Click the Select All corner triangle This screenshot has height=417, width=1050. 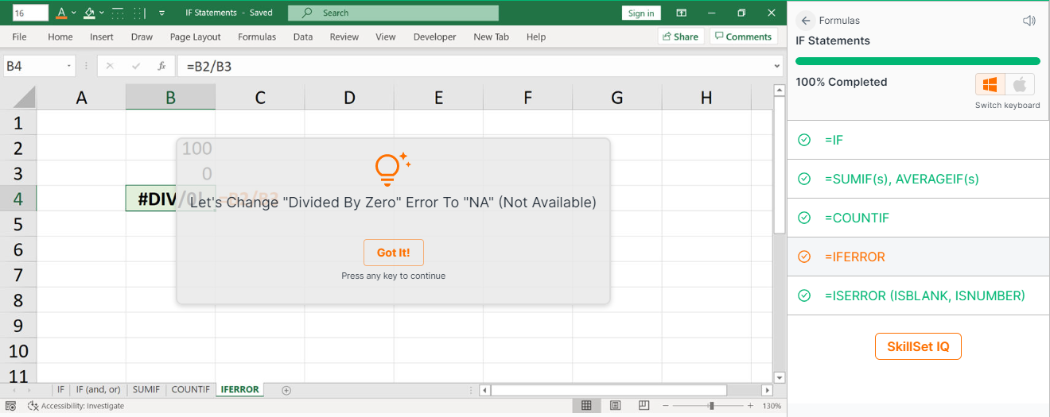pyautogui.click(x=24, y=97)
